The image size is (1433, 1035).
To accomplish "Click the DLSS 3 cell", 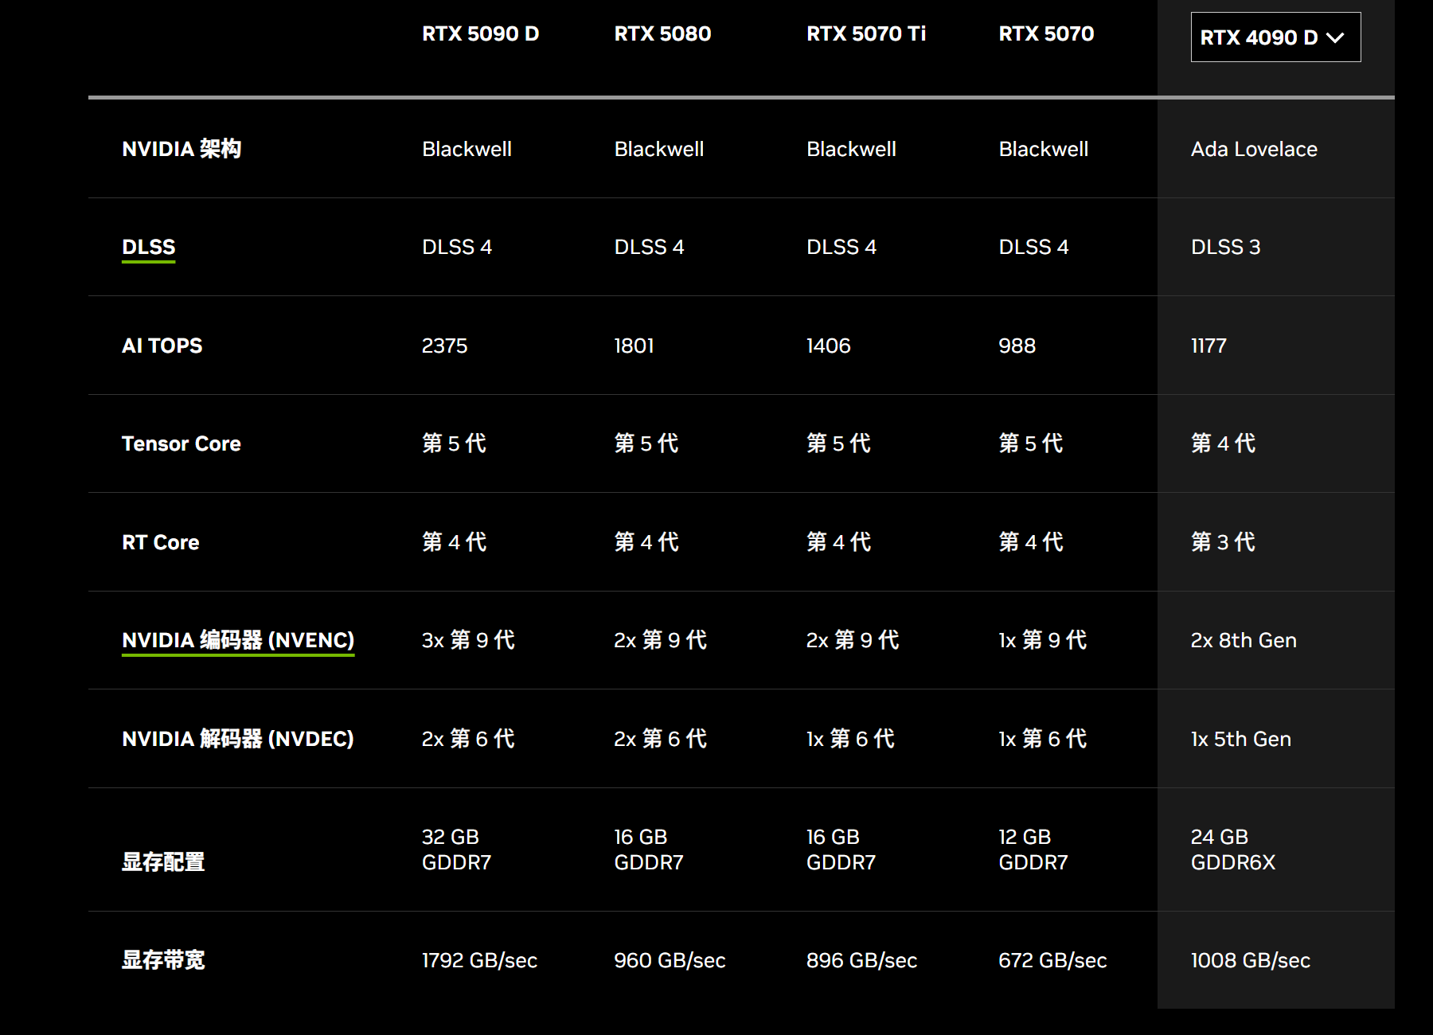I will coord(1226,247).
